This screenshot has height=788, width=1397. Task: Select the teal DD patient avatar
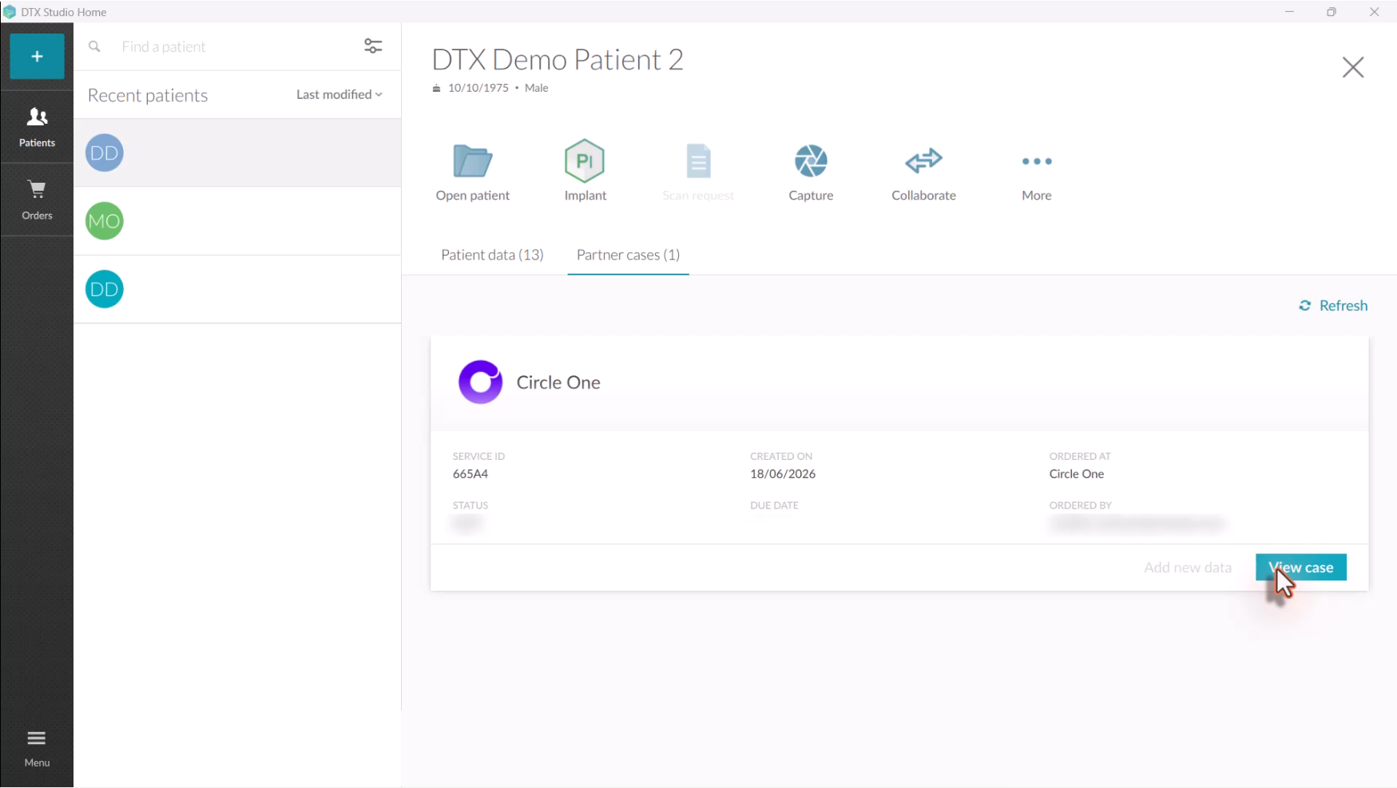(105, 290)
